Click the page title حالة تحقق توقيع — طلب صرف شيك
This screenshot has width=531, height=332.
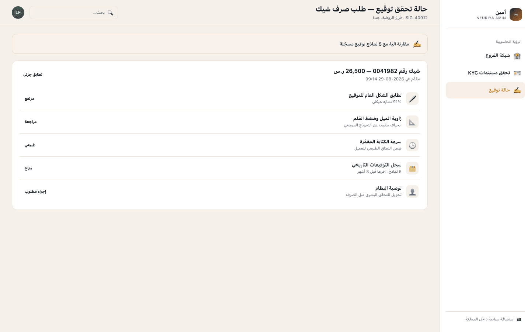point(372,9)
